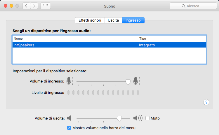Toggle Mostra volume nella barra dei menu
The height and width of the screenshot is (135, 219).
[69, 128]
